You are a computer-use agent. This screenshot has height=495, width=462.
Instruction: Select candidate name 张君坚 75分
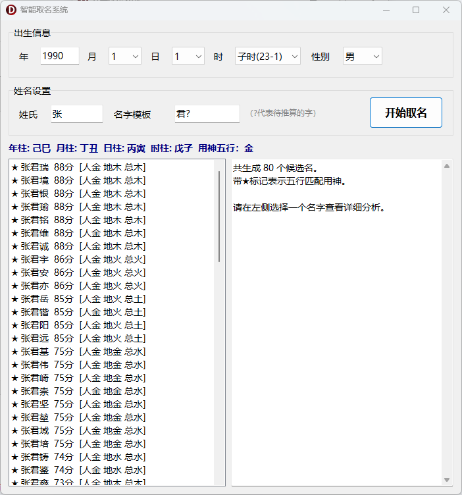tap(112, 404)
